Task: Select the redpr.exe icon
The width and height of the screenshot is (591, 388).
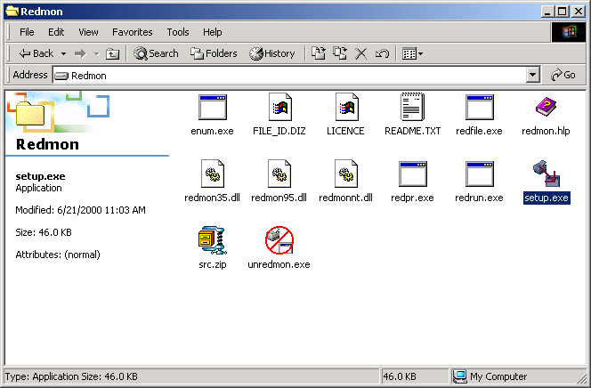Action: tap(413, 174)
